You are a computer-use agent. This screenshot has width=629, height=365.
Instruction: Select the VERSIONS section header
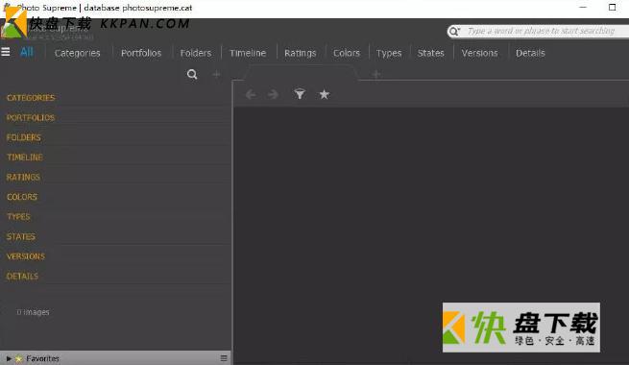(26, 256)
